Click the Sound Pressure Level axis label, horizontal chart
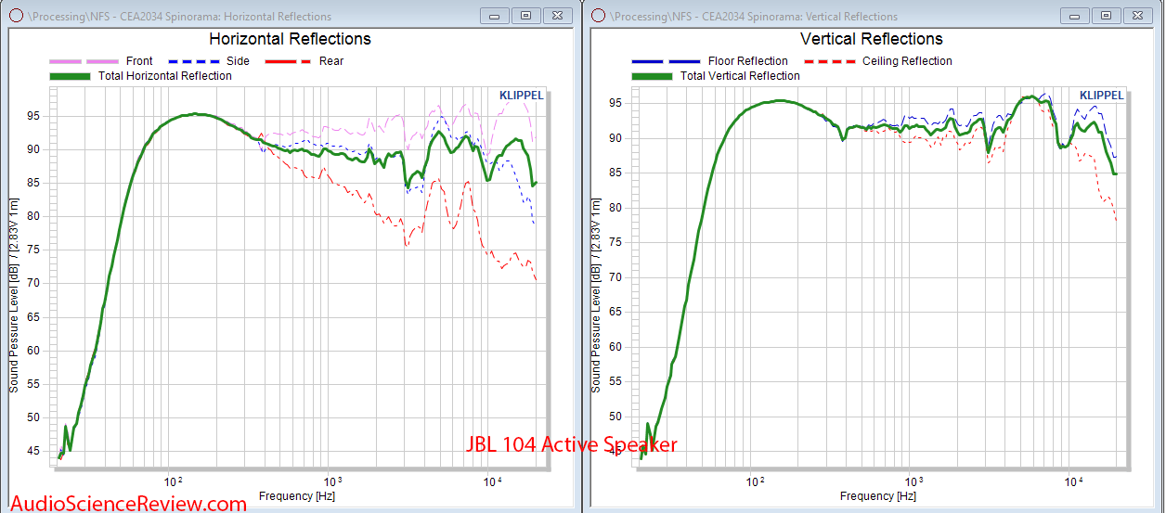Screen dimensions: 1166x513 (x=13, y=295)
